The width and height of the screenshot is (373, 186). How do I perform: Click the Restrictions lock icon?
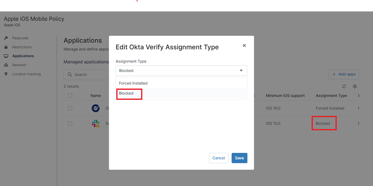(6, 47)
